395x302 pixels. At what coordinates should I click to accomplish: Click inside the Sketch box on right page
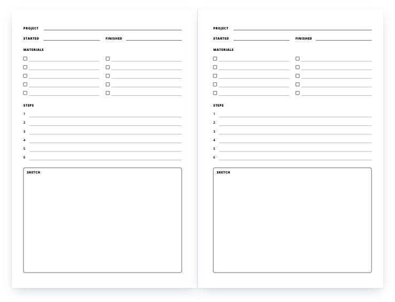292,220
